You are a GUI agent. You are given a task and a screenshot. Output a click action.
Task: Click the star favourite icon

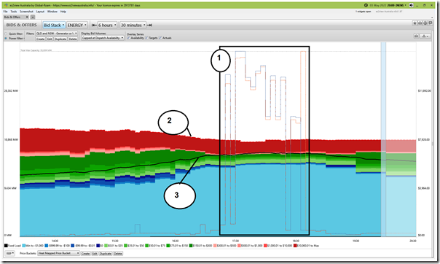point(415,23)
